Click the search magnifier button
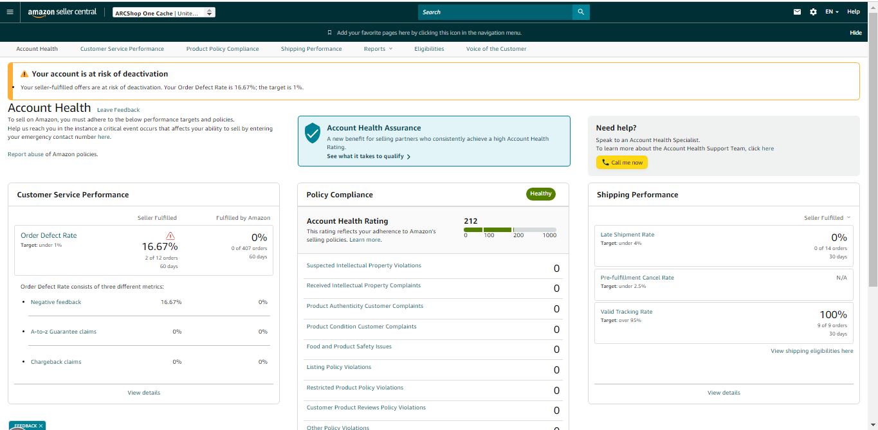Image resolution: width=878 pixels, height=430 pixels. pos(581,12)
